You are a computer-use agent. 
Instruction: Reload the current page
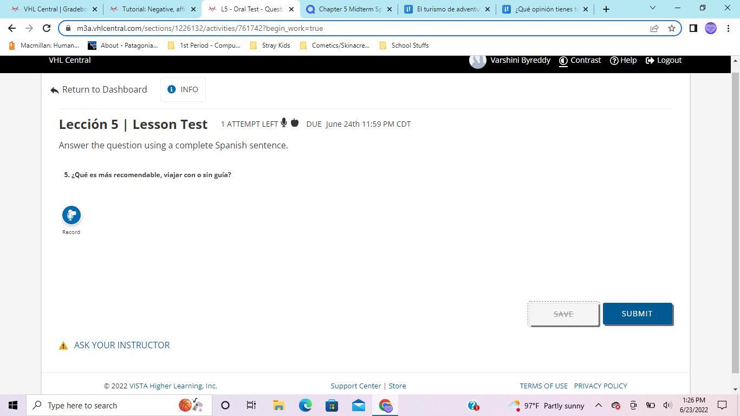tap(47, 28)
